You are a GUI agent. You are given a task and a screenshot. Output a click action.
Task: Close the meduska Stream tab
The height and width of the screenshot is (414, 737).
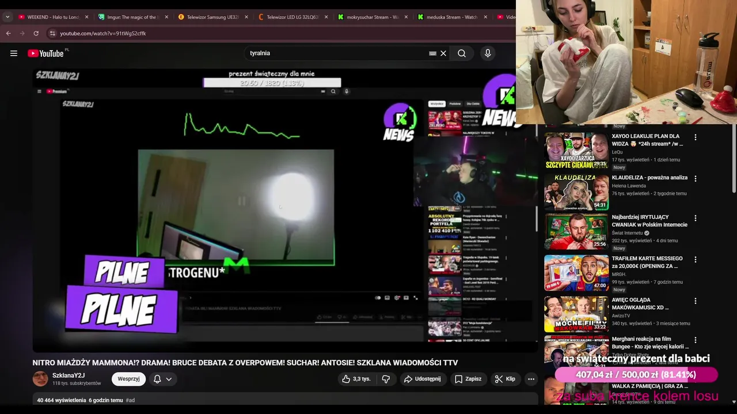coord(485,17)
